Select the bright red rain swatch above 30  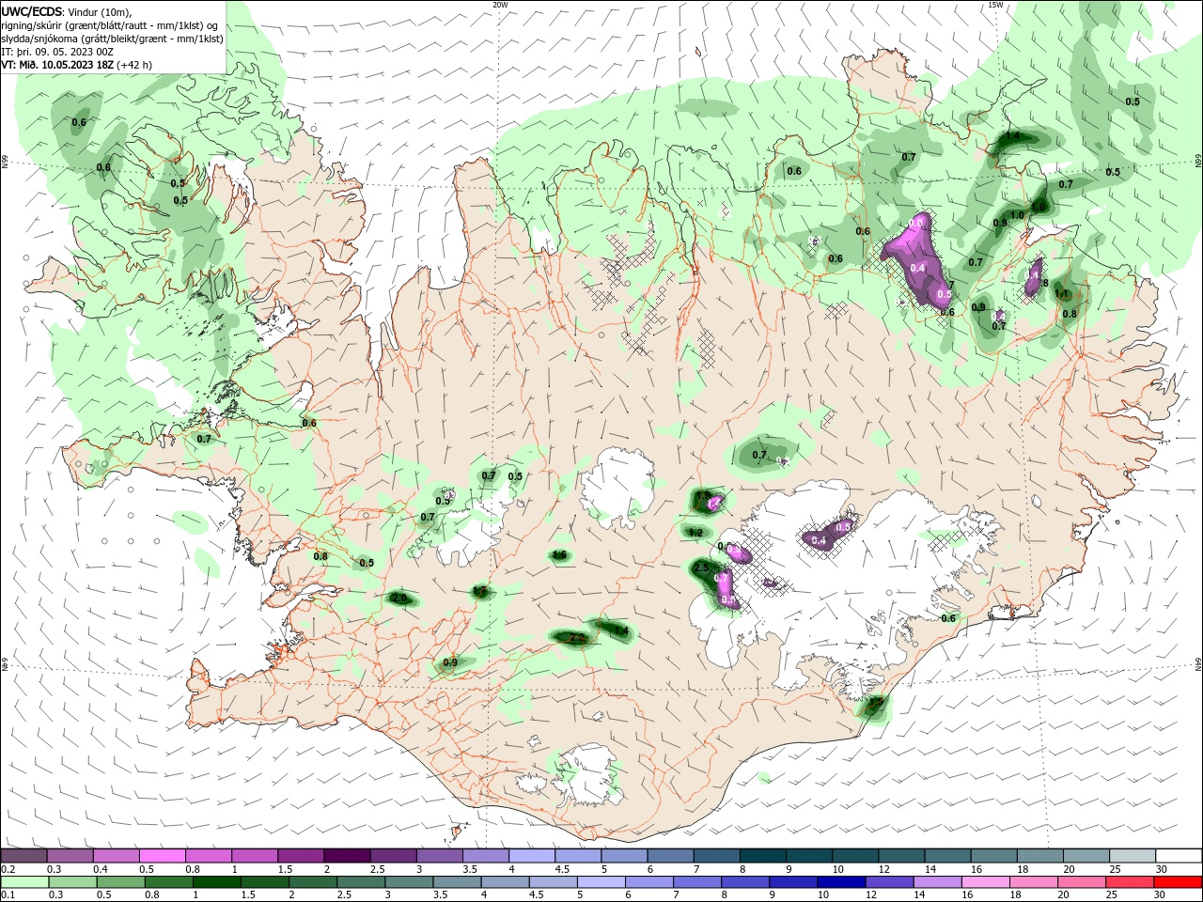point(1177,881)
